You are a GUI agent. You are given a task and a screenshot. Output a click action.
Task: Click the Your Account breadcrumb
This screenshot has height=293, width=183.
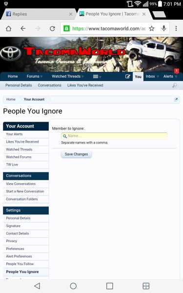pos(34,99)
